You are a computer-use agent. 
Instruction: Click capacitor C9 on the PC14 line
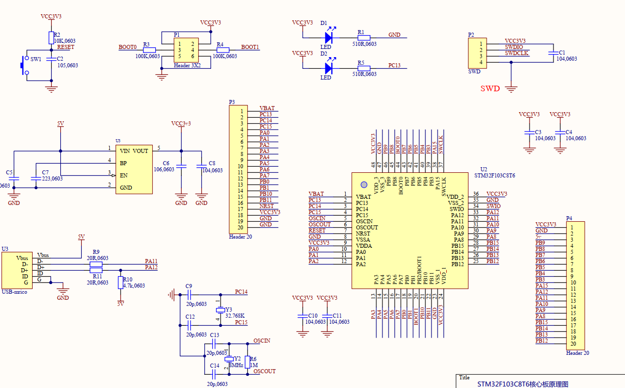(189, 294)
